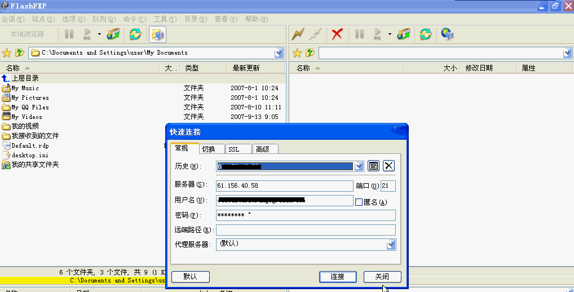Click the disconnect plug icon

(x=316, y=34)
